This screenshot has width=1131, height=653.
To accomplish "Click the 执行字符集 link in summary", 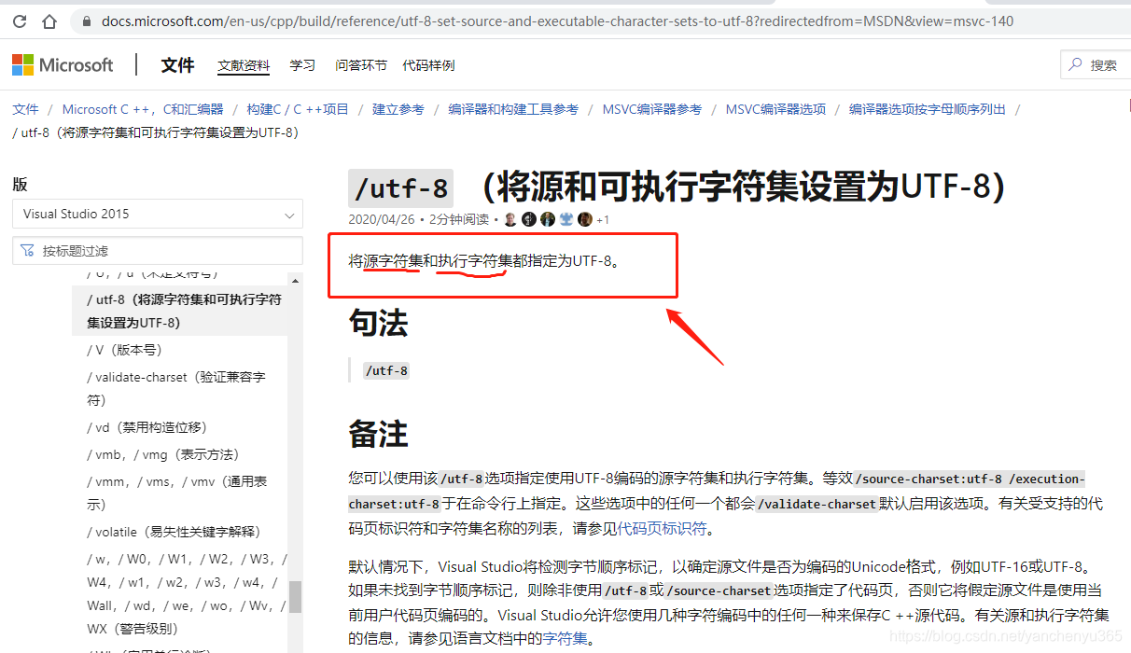I will pos(475,261).
